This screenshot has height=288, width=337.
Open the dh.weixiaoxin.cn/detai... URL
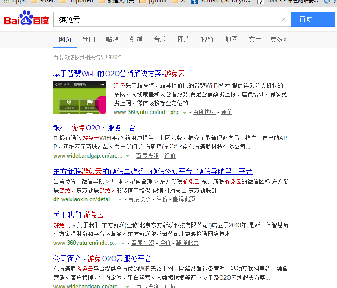pyautogui.click(x=84, y=199)
